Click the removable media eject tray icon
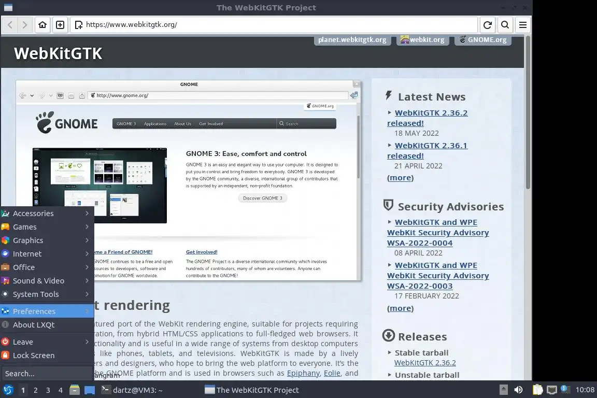597x398 pixels. [x=504, y=390]
